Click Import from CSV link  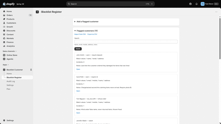80,34
